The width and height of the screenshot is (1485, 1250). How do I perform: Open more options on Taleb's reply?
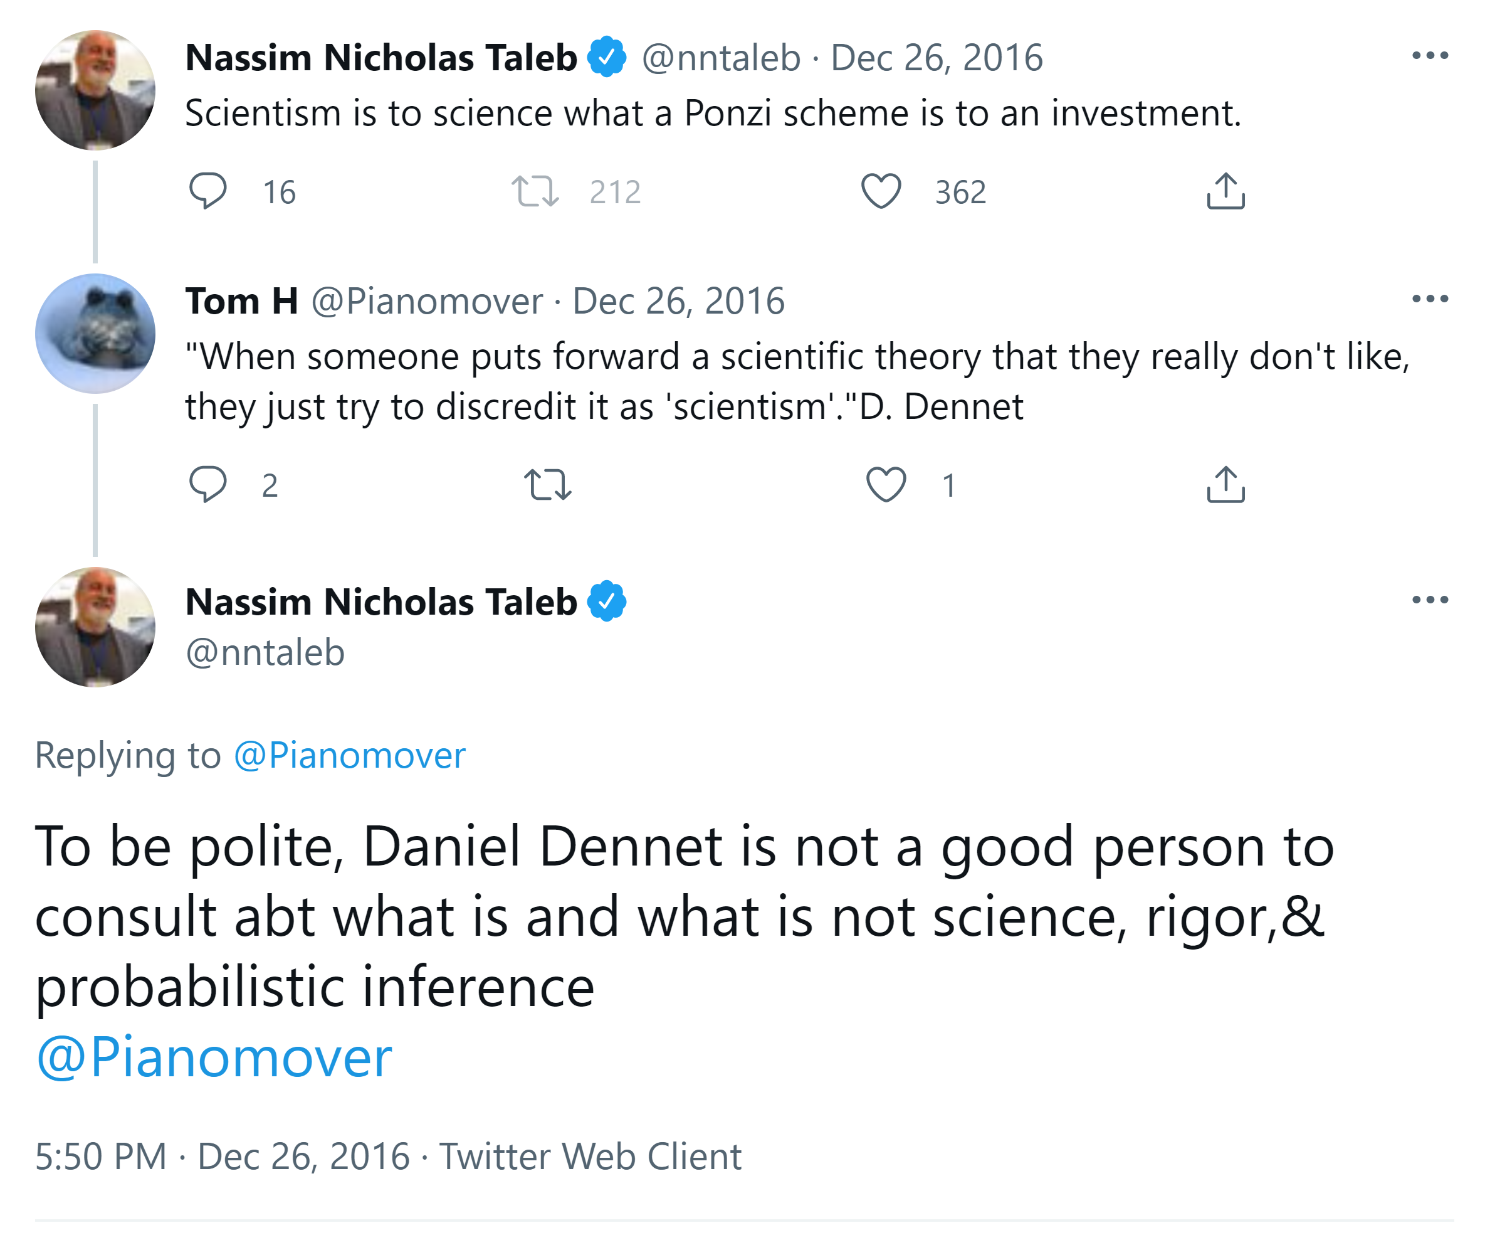[1429, 600]
